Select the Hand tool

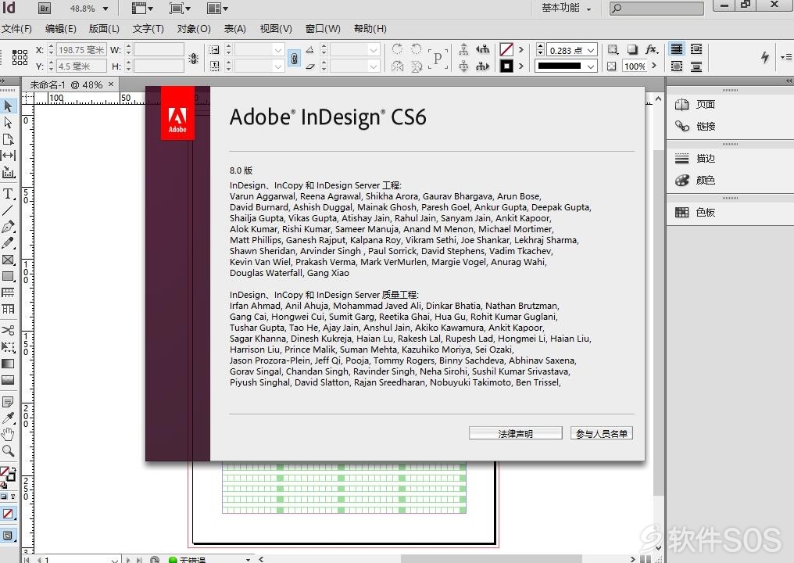[8, 434]
